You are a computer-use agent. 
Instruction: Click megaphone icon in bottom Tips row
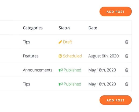61,84
